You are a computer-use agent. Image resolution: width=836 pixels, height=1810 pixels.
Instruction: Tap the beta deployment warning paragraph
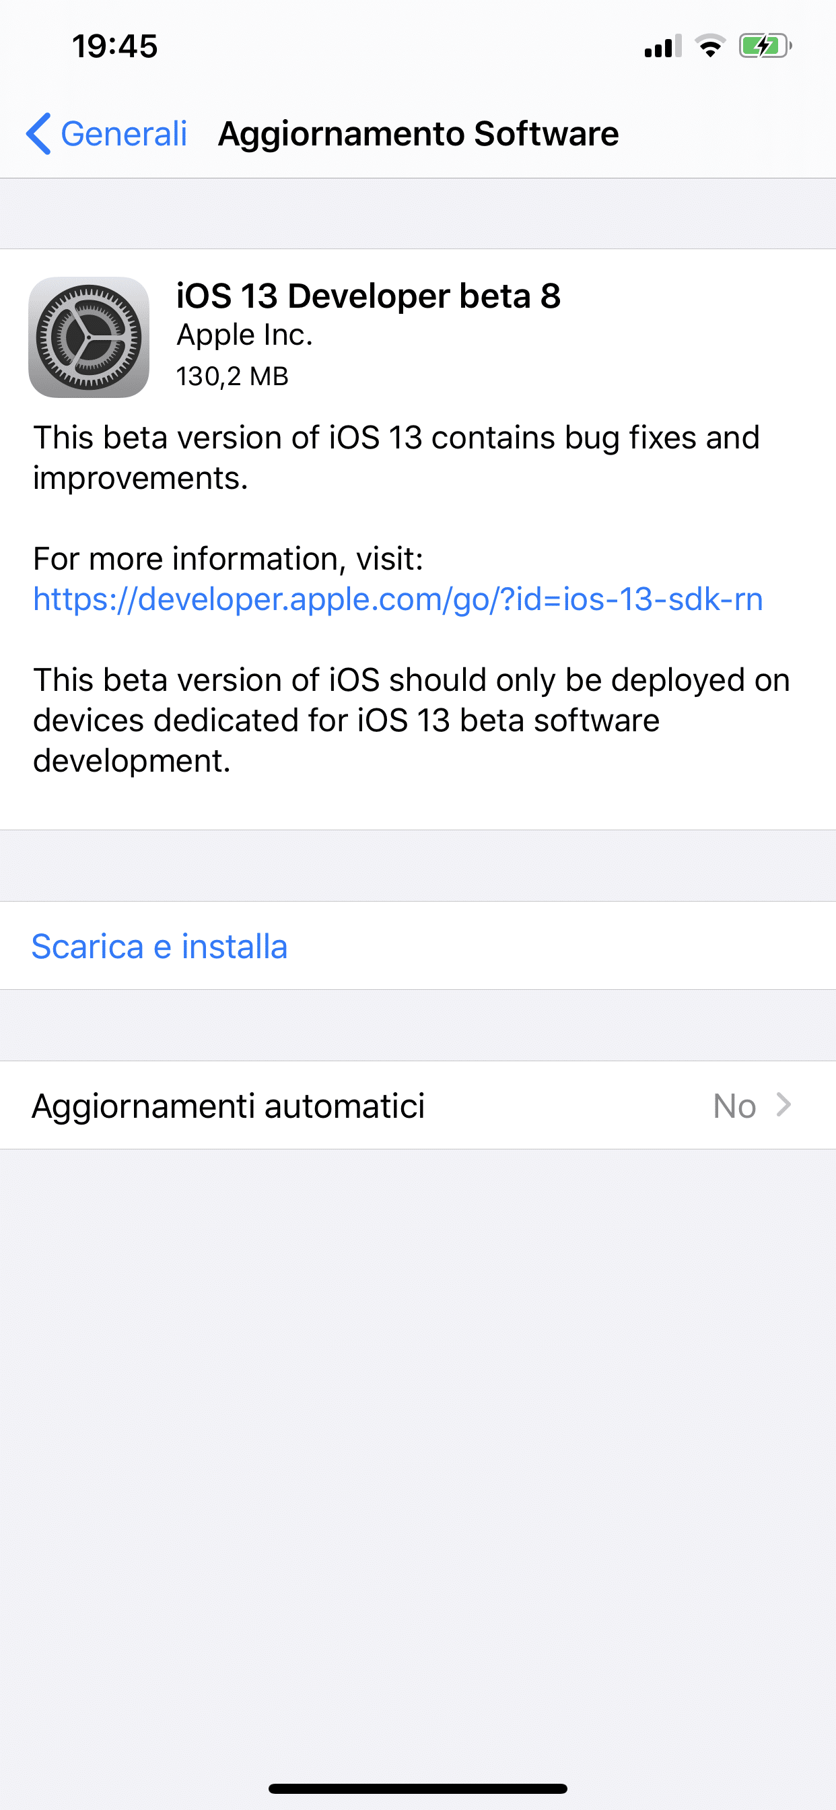[x=412, y=720]
